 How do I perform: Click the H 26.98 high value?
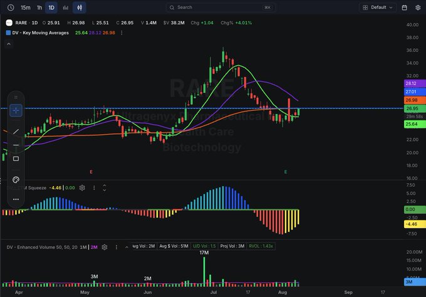[x=76, y=23]
